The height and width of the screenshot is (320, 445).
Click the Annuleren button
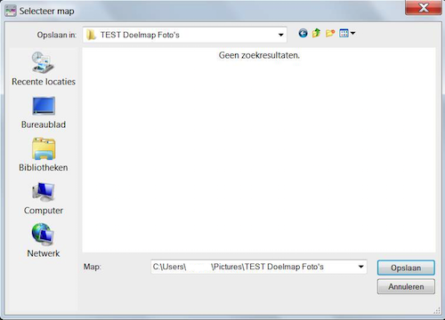coord(406,286)
